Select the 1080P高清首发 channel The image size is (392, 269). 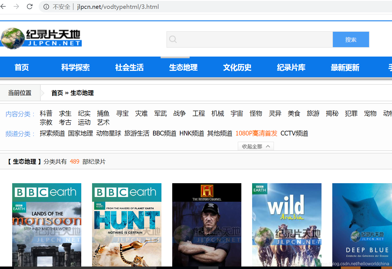pos(256,133)
